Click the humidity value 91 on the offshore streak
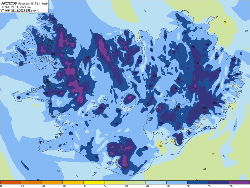 click(26, 167)
